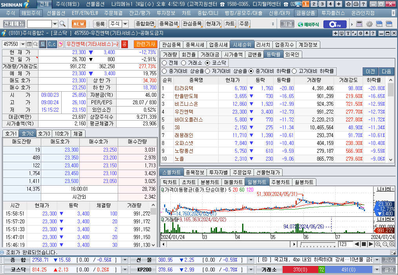Open settings via the gear icon
Image resolution: width=398 pixels, height=275 pixels.
point(369,24)
